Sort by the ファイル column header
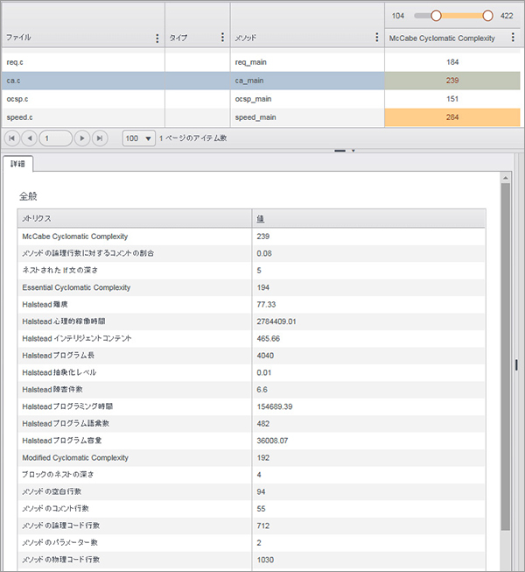The width and height of the screenshot is (525, 572). tap(19, 37)
